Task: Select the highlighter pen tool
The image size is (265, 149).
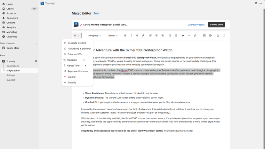Action: [x=143, y=35]
